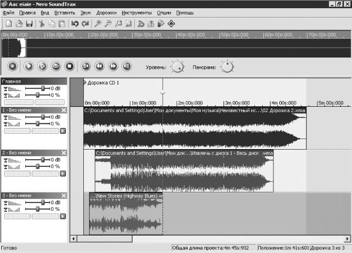Click the Redo arrow icon
Screen dimensions: 352x253
click(x=85, y=23)
